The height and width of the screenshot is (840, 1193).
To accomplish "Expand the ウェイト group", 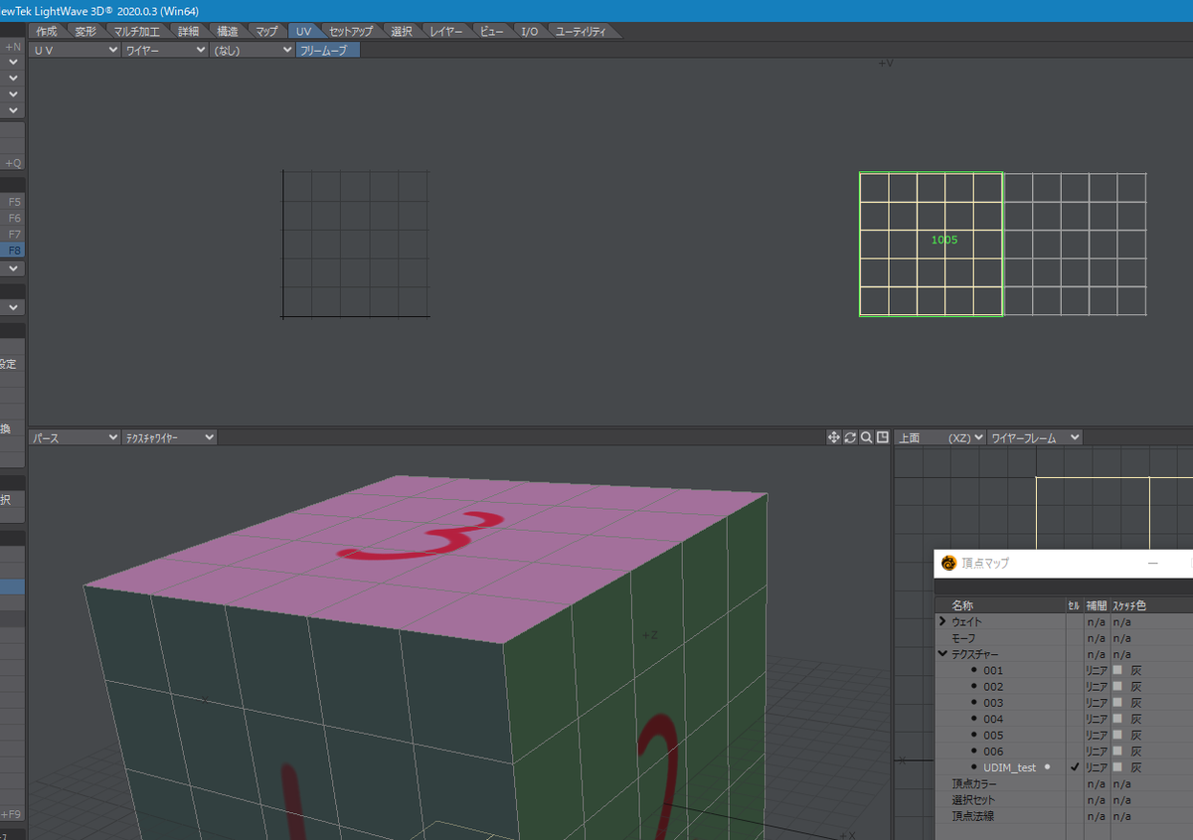I will pos(942,621).
